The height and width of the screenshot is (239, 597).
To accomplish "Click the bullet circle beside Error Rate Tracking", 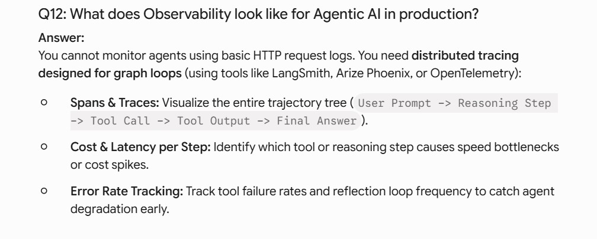I will (44, 191).
